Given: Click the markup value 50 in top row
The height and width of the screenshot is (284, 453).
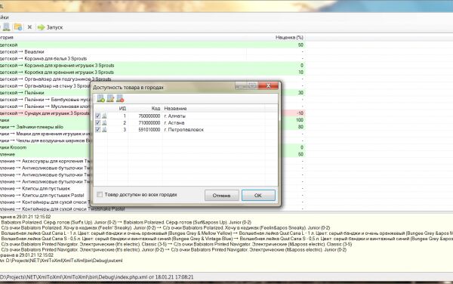Looking at the screenshot, I should point(300,45).
